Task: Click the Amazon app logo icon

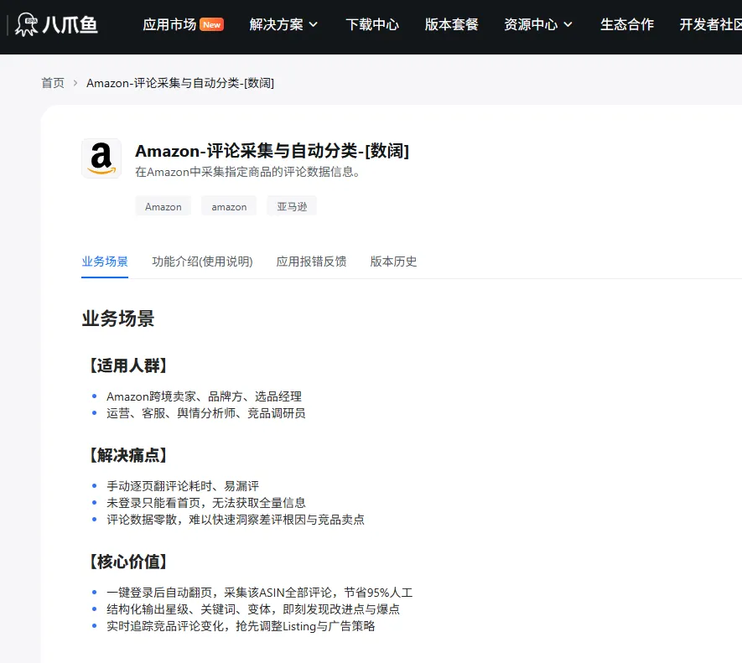Action: point(101,158)
